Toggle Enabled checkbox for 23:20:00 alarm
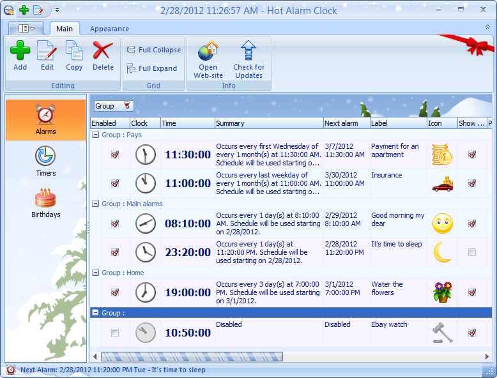The width and height of the screenshot is (497, 378). [115, 252]
